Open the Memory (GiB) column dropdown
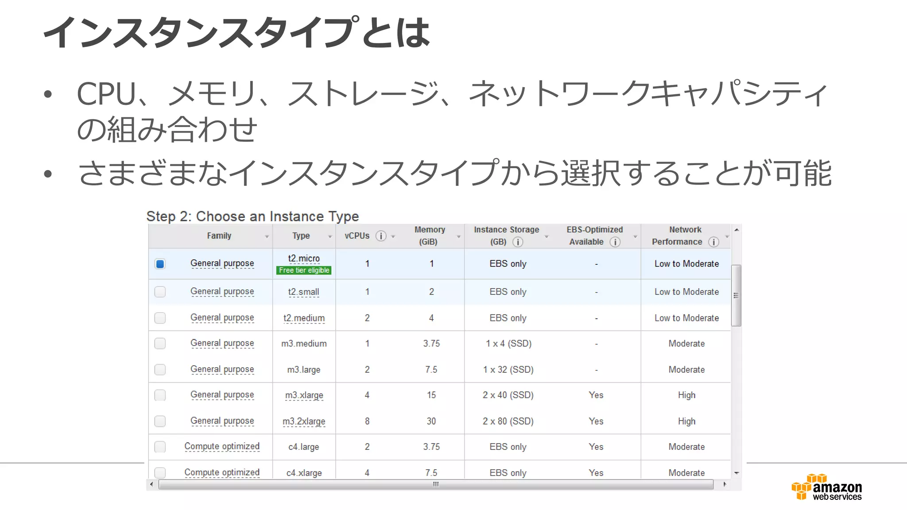Image resolution: width=907 pixels, height=510 pixels. 458,237
